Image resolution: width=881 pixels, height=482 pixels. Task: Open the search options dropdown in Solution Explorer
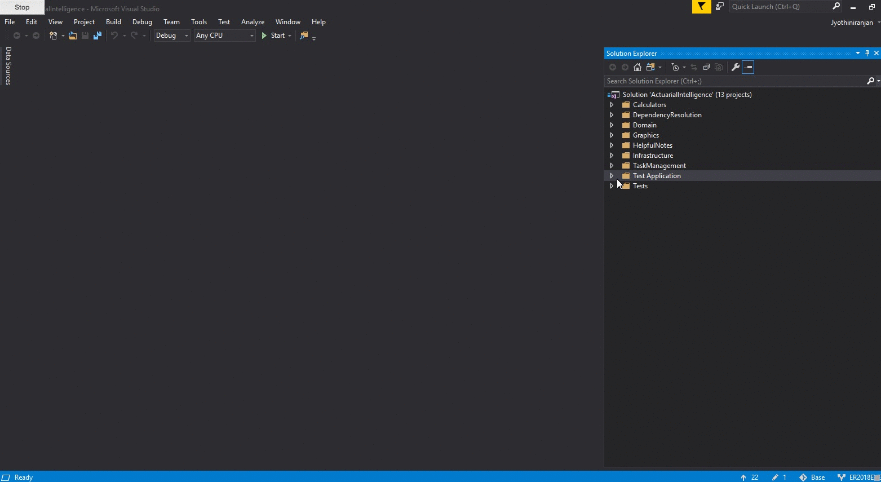878,81
